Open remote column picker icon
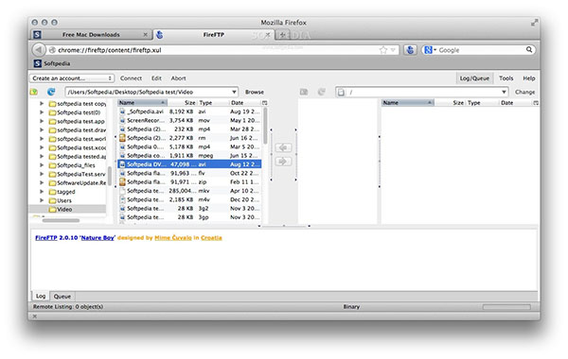 [x=536, y=103]
